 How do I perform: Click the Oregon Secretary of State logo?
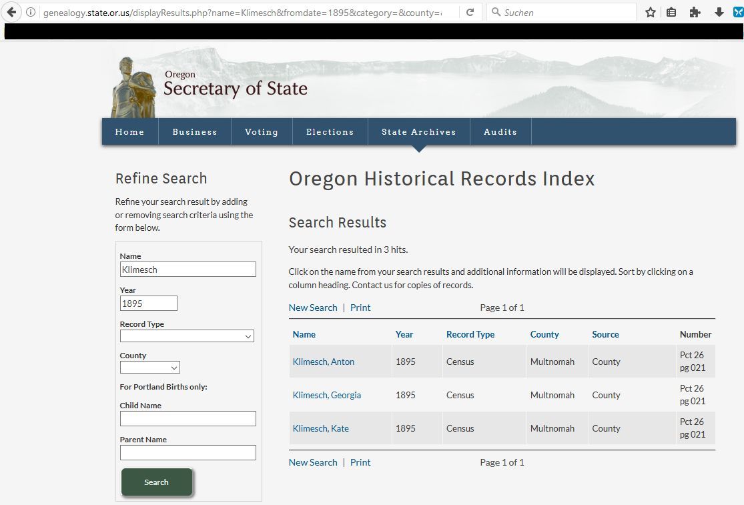coord(212,85)
